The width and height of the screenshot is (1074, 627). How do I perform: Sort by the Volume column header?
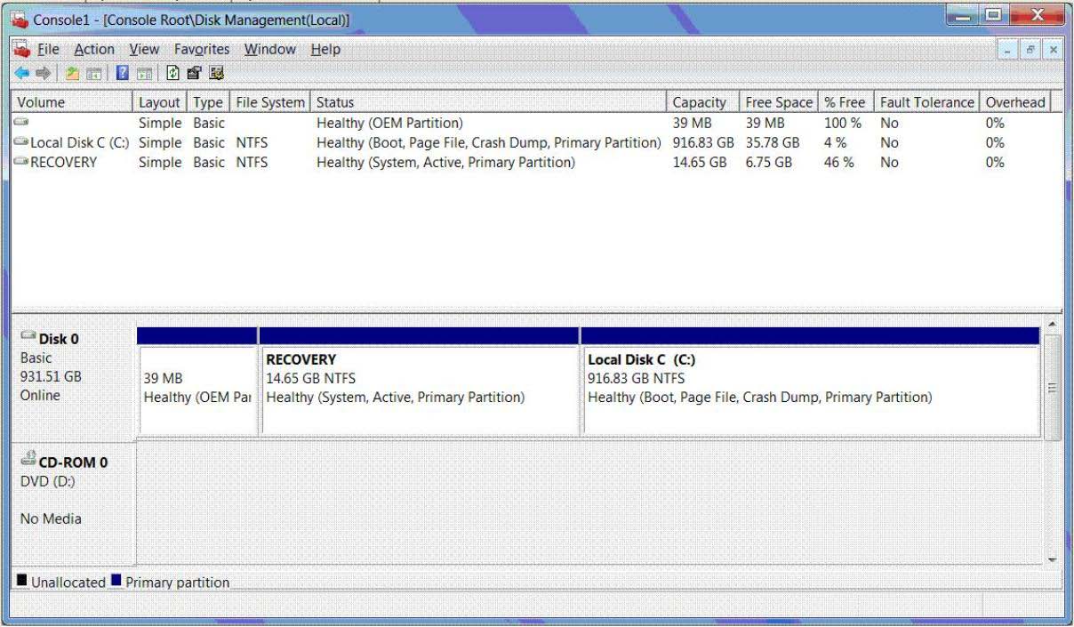(72, 102)
